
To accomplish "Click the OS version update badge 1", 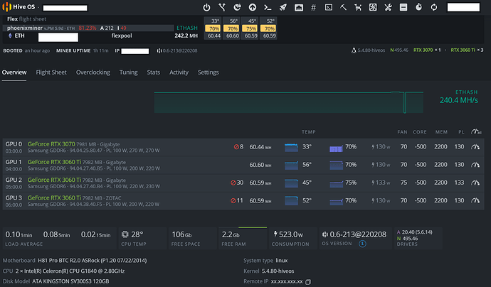I will pyautogui.click(x=362, y=244).
